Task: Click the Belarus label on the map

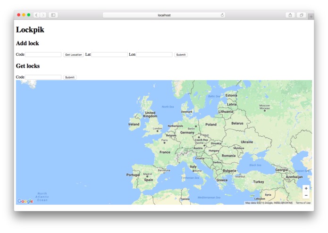Action: click(x=237, y=123)
